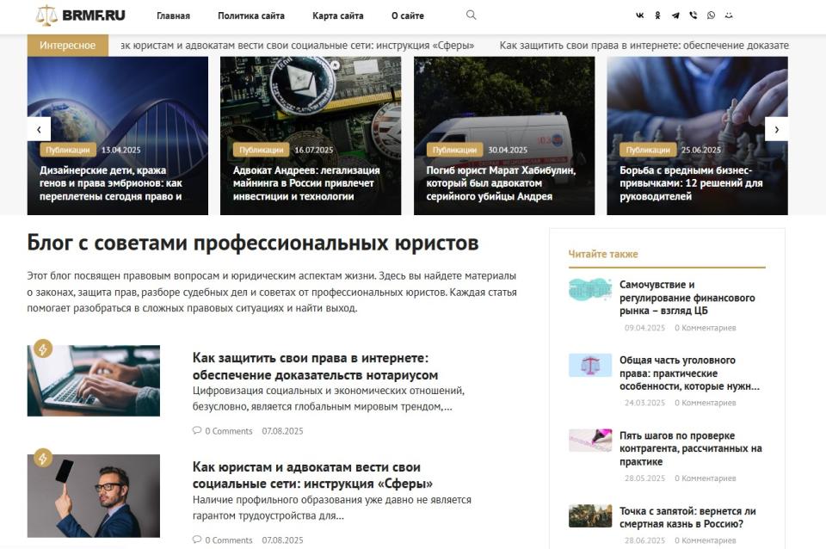Switch to the 'Карта сайта' page

(336, 15)
